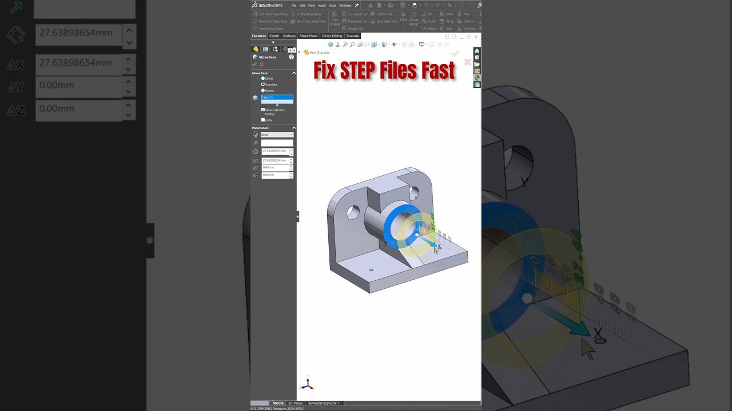Screen dimensions: 732x411
Task: Open the Insert menu
Action: 322,5
